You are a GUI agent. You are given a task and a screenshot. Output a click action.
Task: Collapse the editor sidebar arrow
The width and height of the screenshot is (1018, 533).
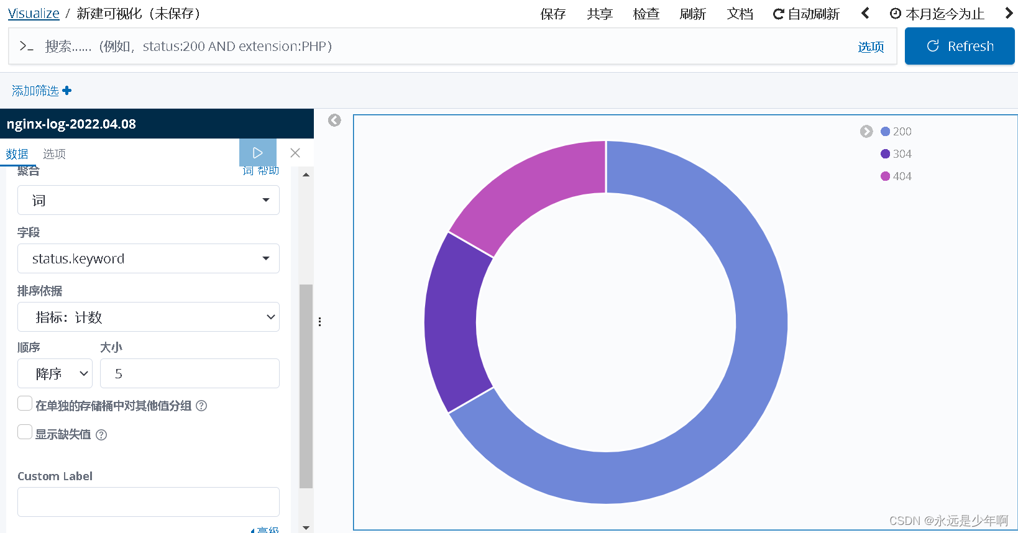pos(334,121)
